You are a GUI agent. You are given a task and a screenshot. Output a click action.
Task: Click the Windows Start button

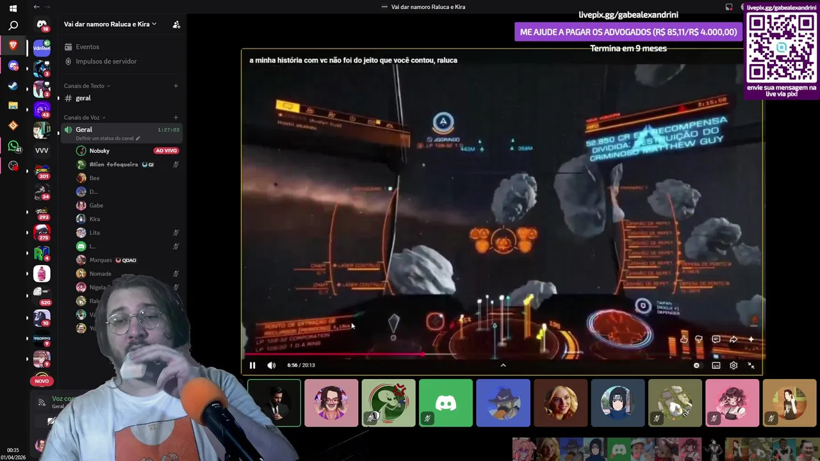(x=13, y=8)
